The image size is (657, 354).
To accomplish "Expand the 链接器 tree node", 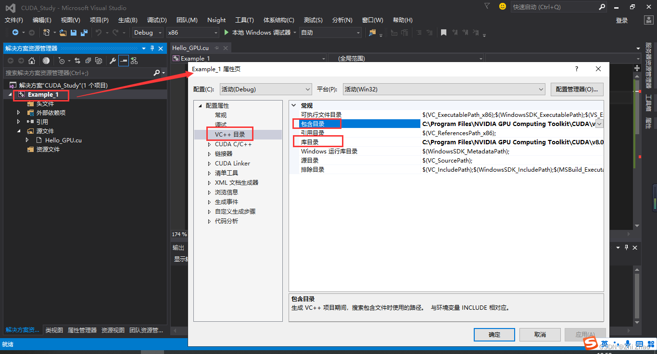I will click(209, 154).
